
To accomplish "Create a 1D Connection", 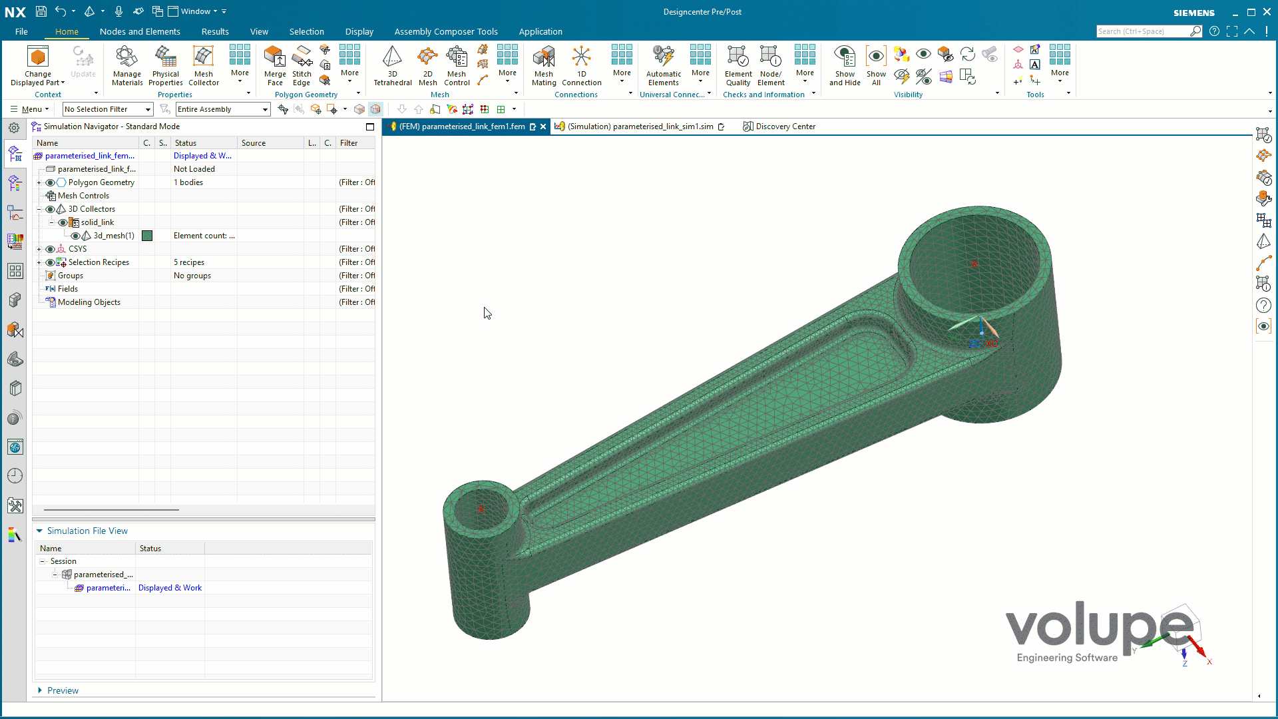I will click(582, 66).
